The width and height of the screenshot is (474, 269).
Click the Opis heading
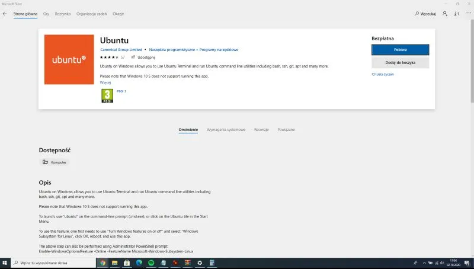pos(45,182)
